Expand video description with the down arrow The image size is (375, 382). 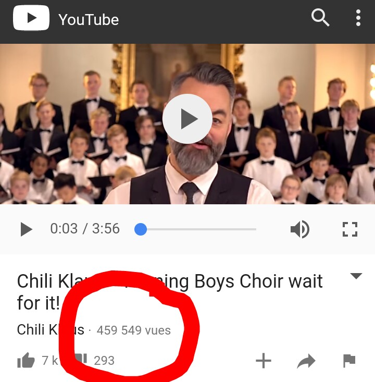[356, 276]
